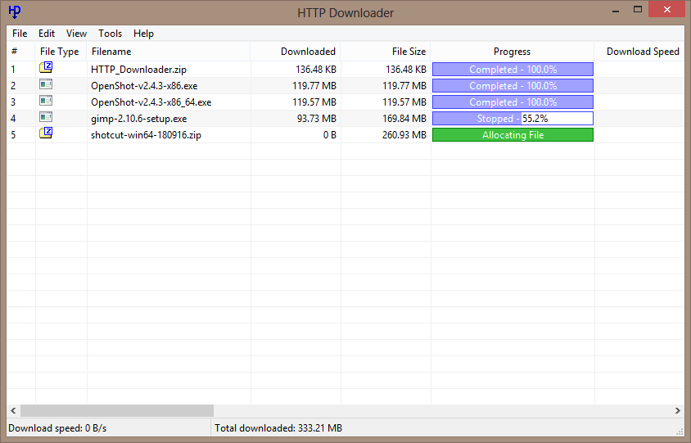
Task: Click the horizontal scrollbar left arrow
Action: coord(13,411)
